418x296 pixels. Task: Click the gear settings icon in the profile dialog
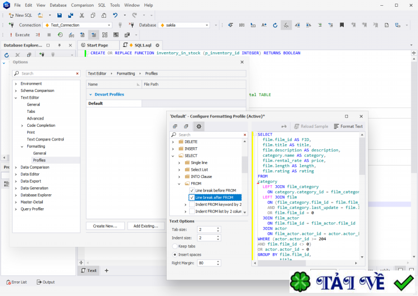[x=199, y=126]
